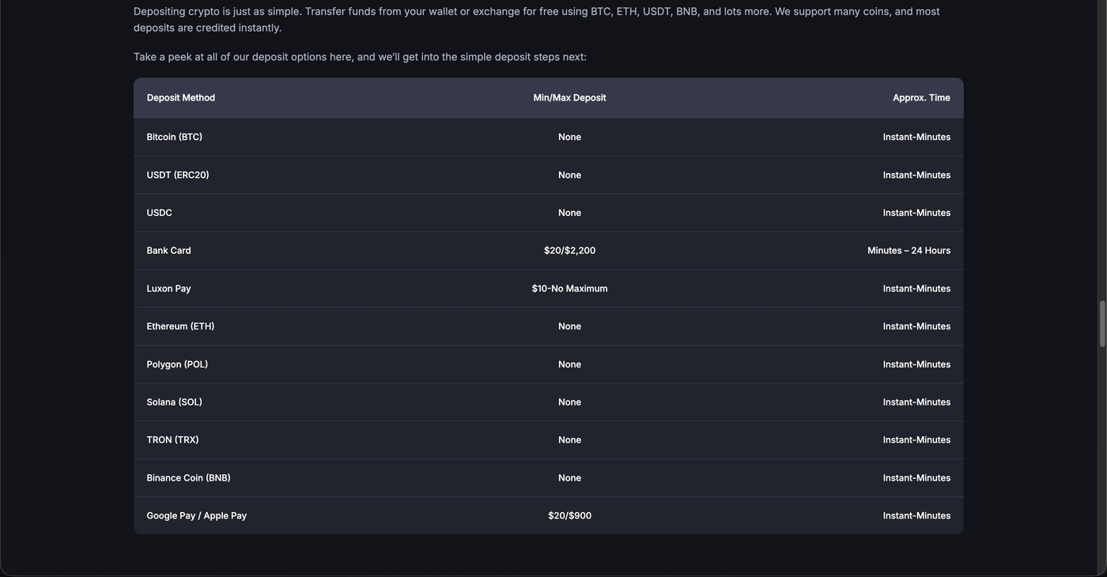Screen dimensions: 1107x577
Task: Click the Binance Coin (BNB) row label
Action: click(x=189, y=478)
